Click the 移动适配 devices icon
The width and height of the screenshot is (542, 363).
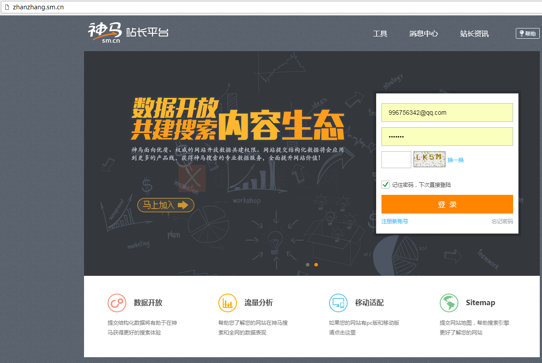338,303
